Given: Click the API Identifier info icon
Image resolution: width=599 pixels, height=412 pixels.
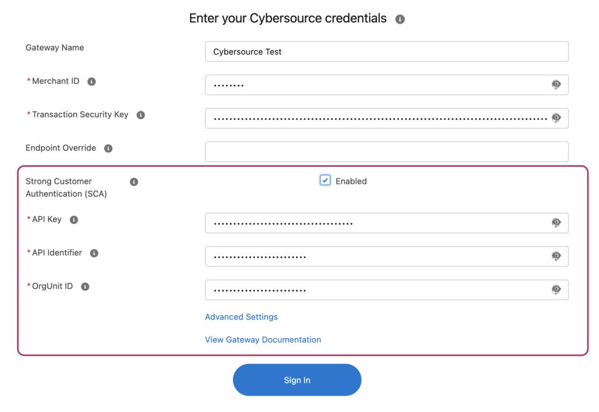Looking at the screenshot, I should pyautogui.click(x=94, y=253).
